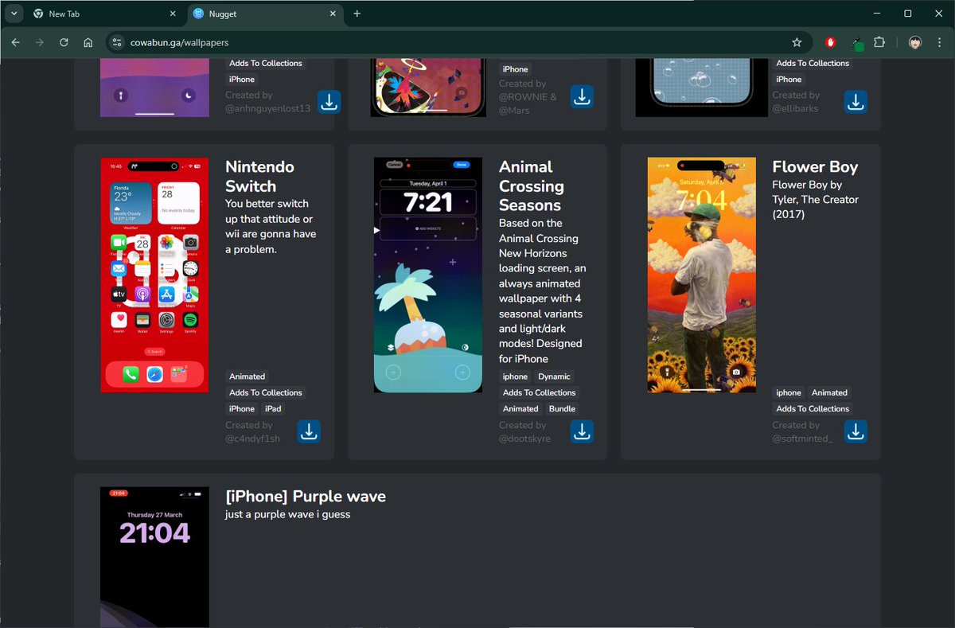Download the Flower Boy wallpaper
Image resolution: width=955 pixels, height=628 pixels.
click(x=856, y=431)
